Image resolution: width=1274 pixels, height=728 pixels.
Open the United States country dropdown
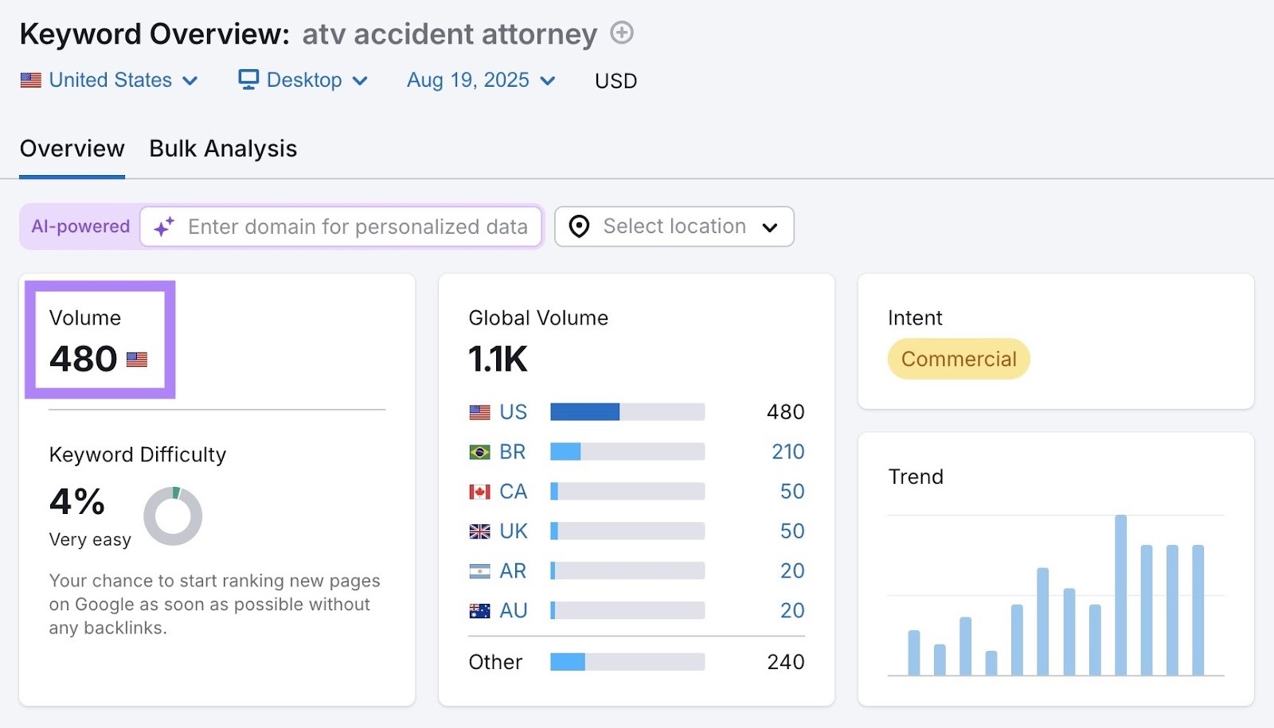click(190, 80)
